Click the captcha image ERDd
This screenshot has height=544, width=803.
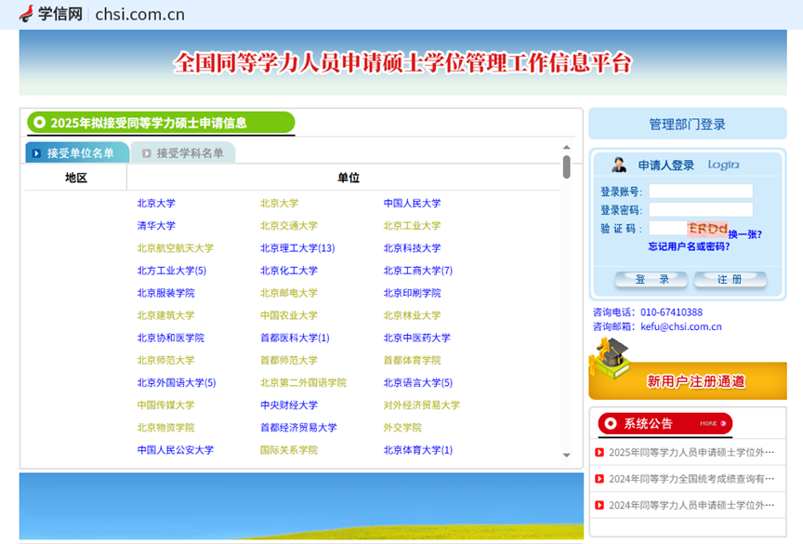pos(707,228)
